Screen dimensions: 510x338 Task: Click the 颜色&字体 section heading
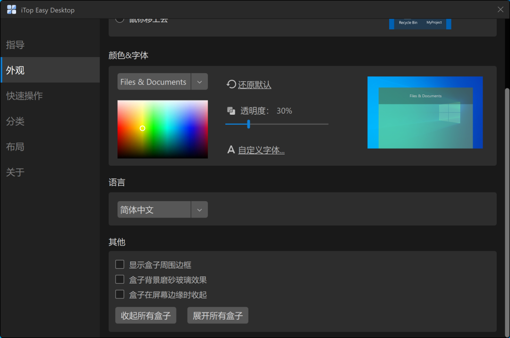click(128, 55)
